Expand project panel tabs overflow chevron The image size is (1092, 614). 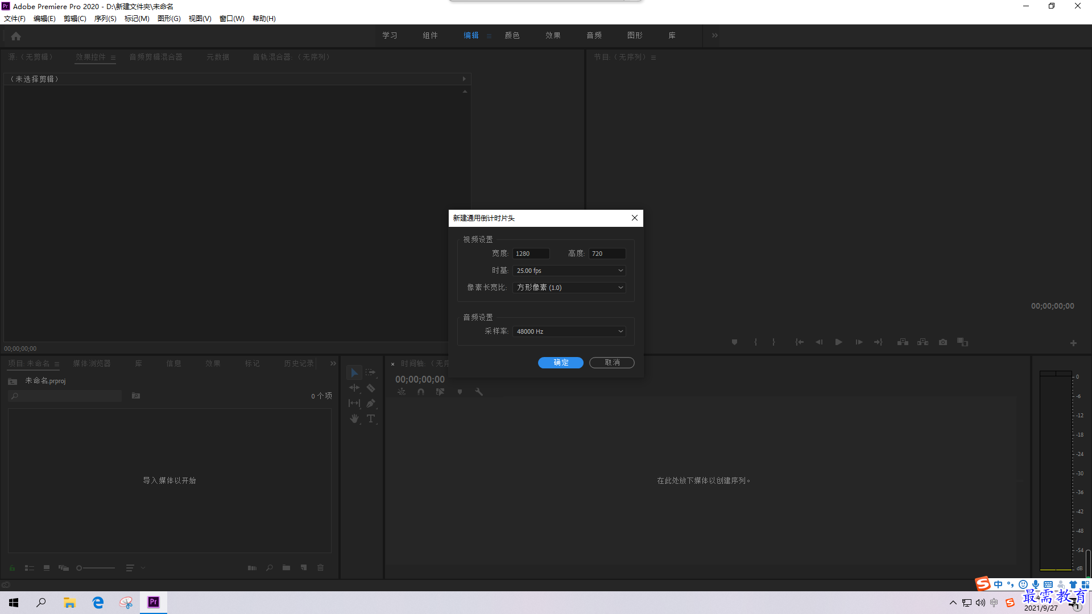point(333,363)
